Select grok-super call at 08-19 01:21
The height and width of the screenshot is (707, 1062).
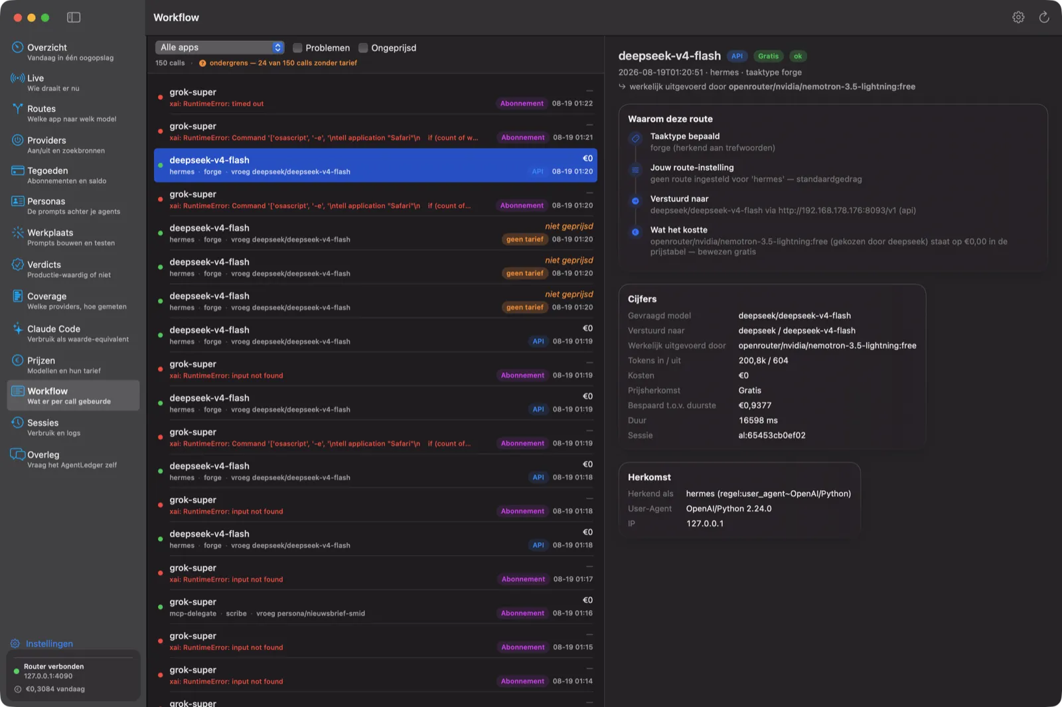tap(376, 131)
